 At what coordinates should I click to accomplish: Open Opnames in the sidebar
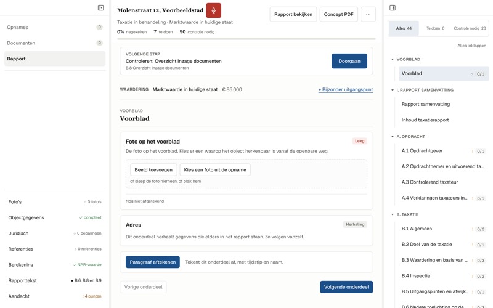[55, 27]
